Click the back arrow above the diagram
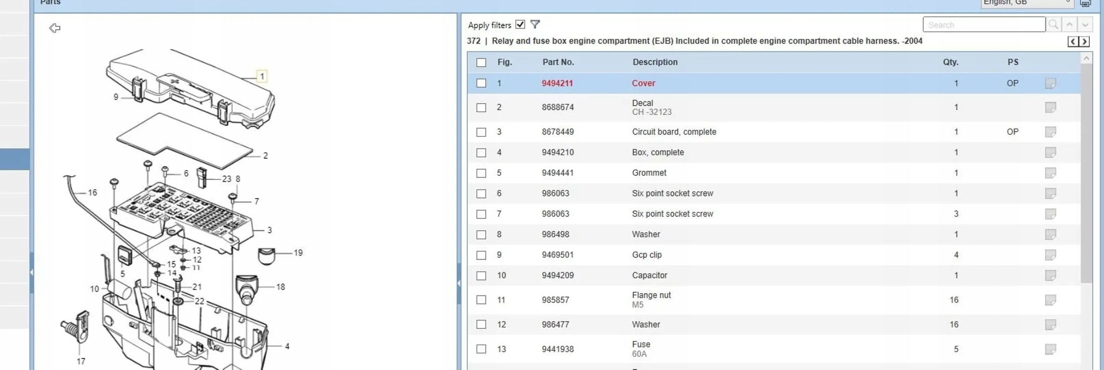 (55, 28)
